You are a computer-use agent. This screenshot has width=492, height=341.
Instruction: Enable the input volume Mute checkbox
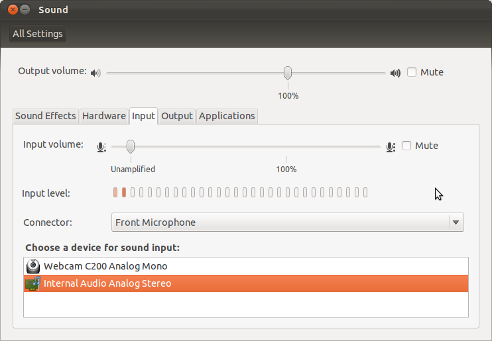click(406, 146)
